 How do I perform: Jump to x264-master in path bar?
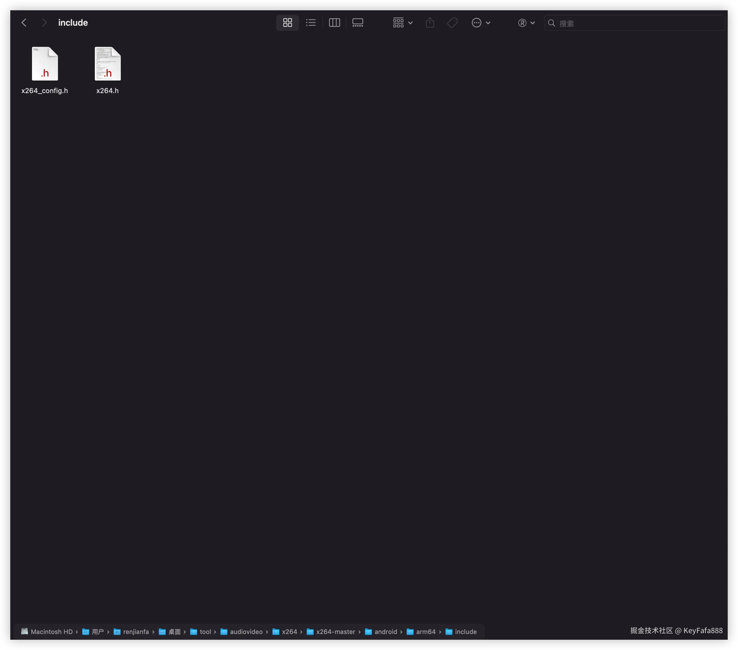[335, 632]
